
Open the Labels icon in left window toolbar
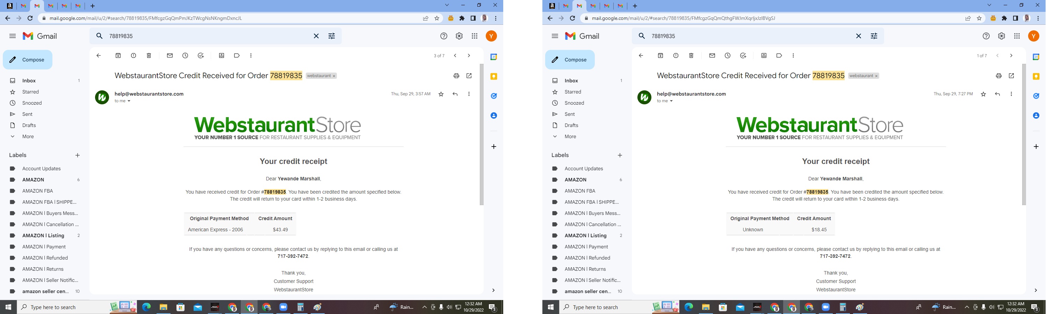[x=237, y=55]
